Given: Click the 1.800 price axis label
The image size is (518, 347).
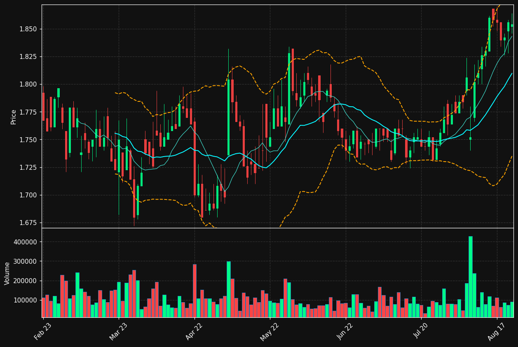Looking at the screenshot, I should coord(28,84).
